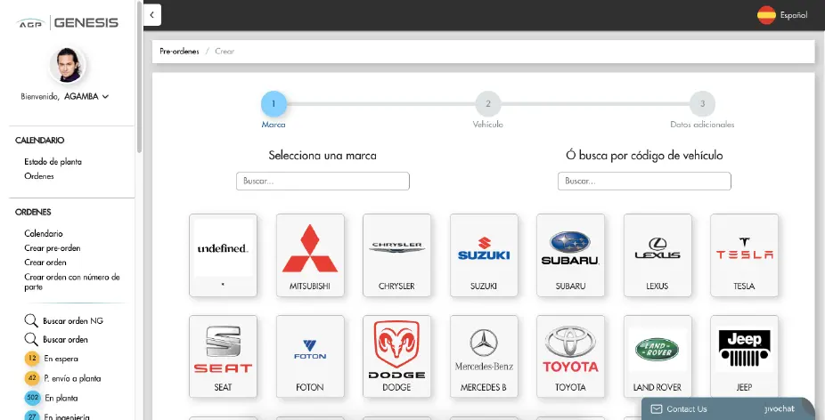The height and width of the screenshot is (420, 825).
Task: Open the AGAMBA user dropdown
Action: 86,96
